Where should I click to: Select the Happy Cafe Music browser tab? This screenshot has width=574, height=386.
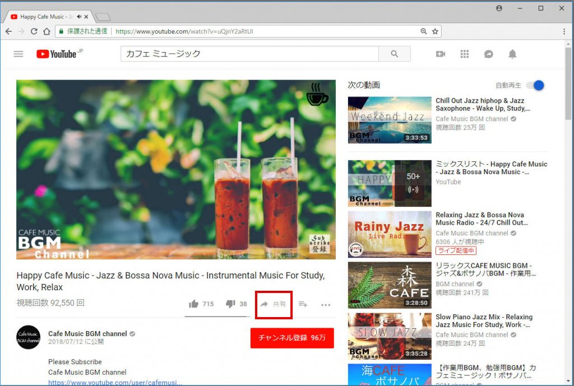48,16
